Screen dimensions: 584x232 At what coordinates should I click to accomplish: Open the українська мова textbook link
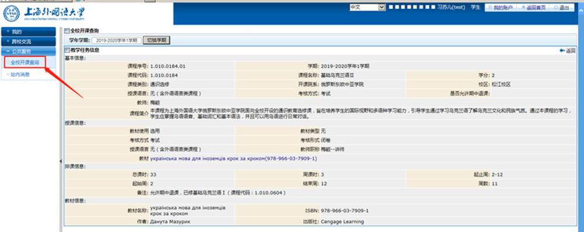coord(234,159)
